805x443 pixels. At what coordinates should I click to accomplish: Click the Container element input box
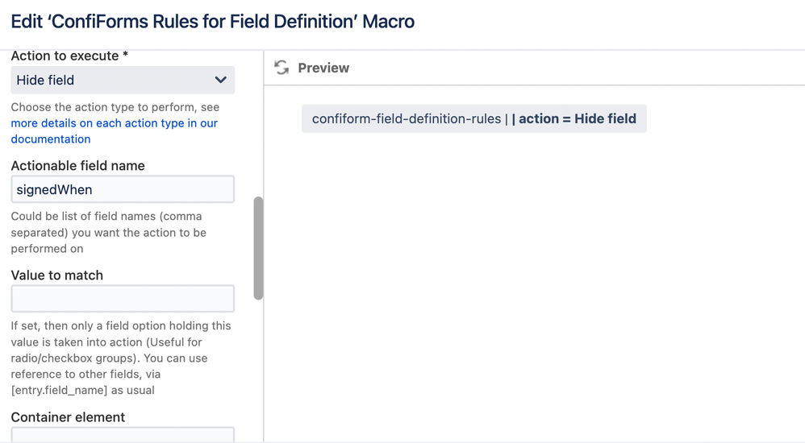pyautogui.click(x=123, y=434)
